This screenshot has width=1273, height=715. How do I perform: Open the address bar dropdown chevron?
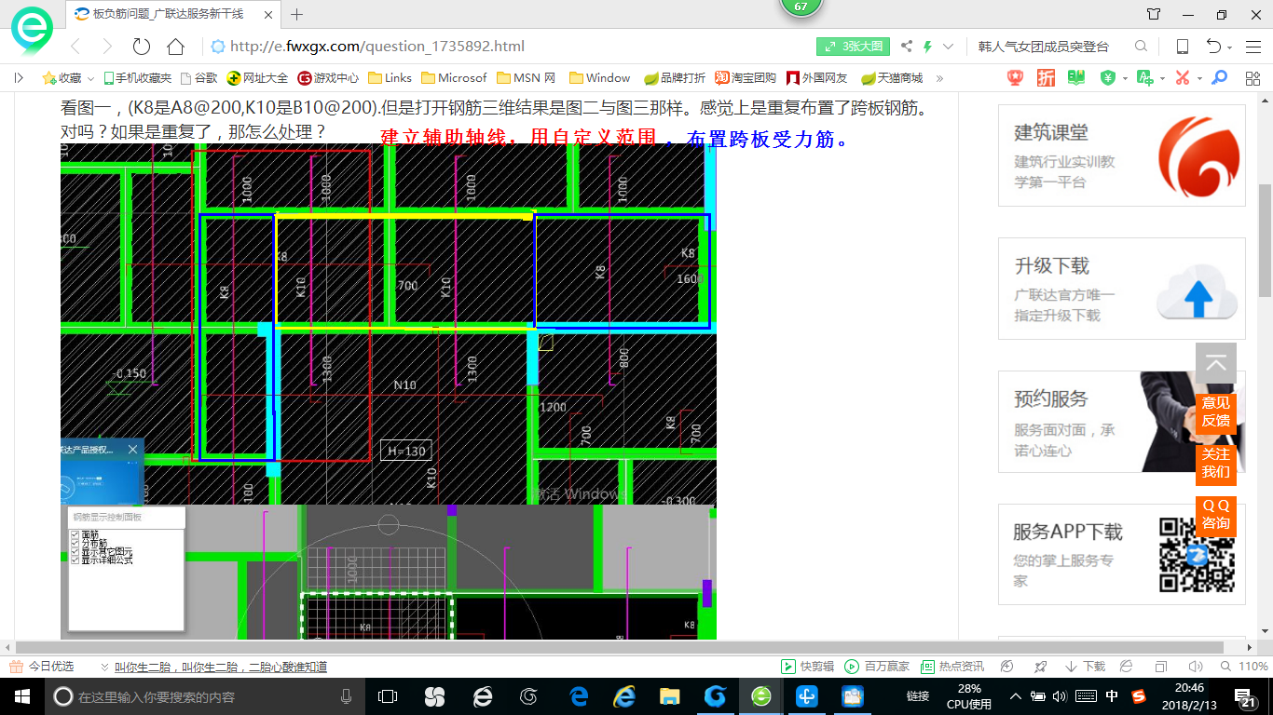[949, 47]
